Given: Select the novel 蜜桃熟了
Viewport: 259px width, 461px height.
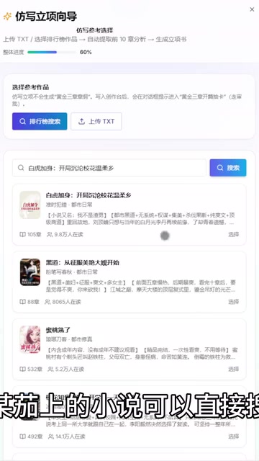Looking at the screenshot, I should (233, 369).
